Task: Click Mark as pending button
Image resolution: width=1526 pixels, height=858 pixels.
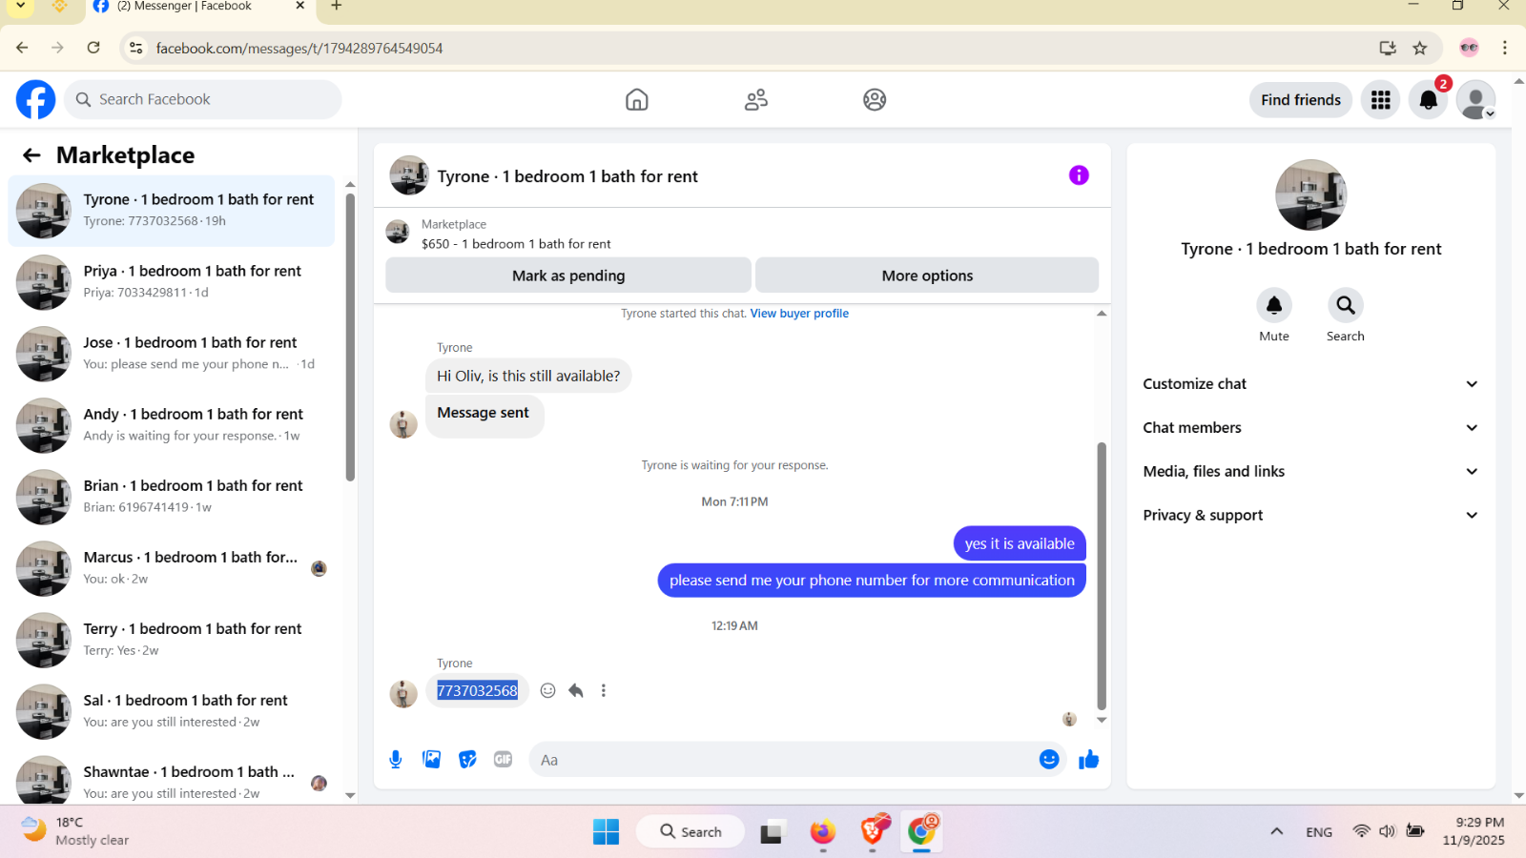Action: coord(568,276)
